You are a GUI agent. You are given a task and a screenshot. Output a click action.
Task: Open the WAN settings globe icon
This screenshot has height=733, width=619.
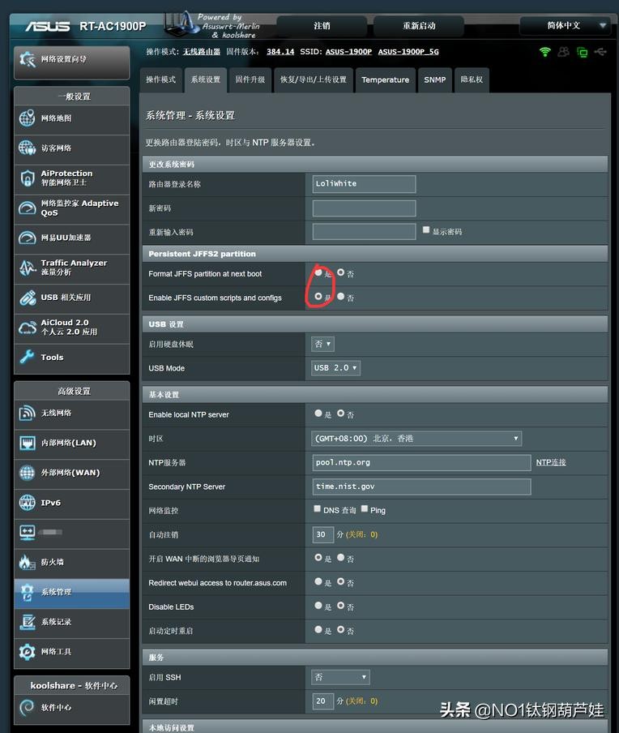point(27,473)
